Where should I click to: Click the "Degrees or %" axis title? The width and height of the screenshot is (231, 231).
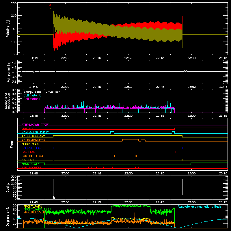(8, 216)
